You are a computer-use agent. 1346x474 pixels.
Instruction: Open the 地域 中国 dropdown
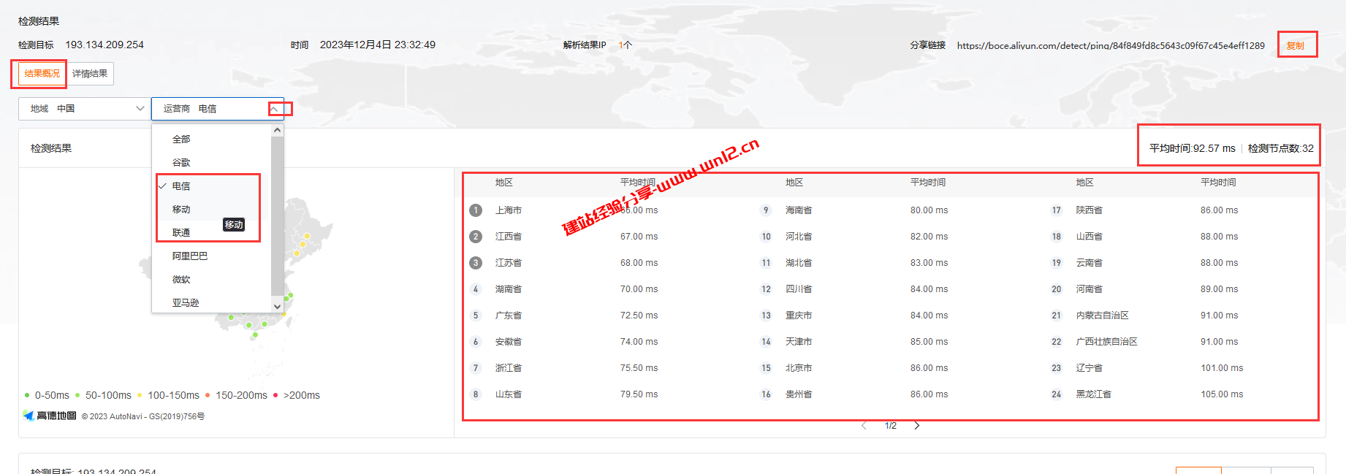[84, 109]
